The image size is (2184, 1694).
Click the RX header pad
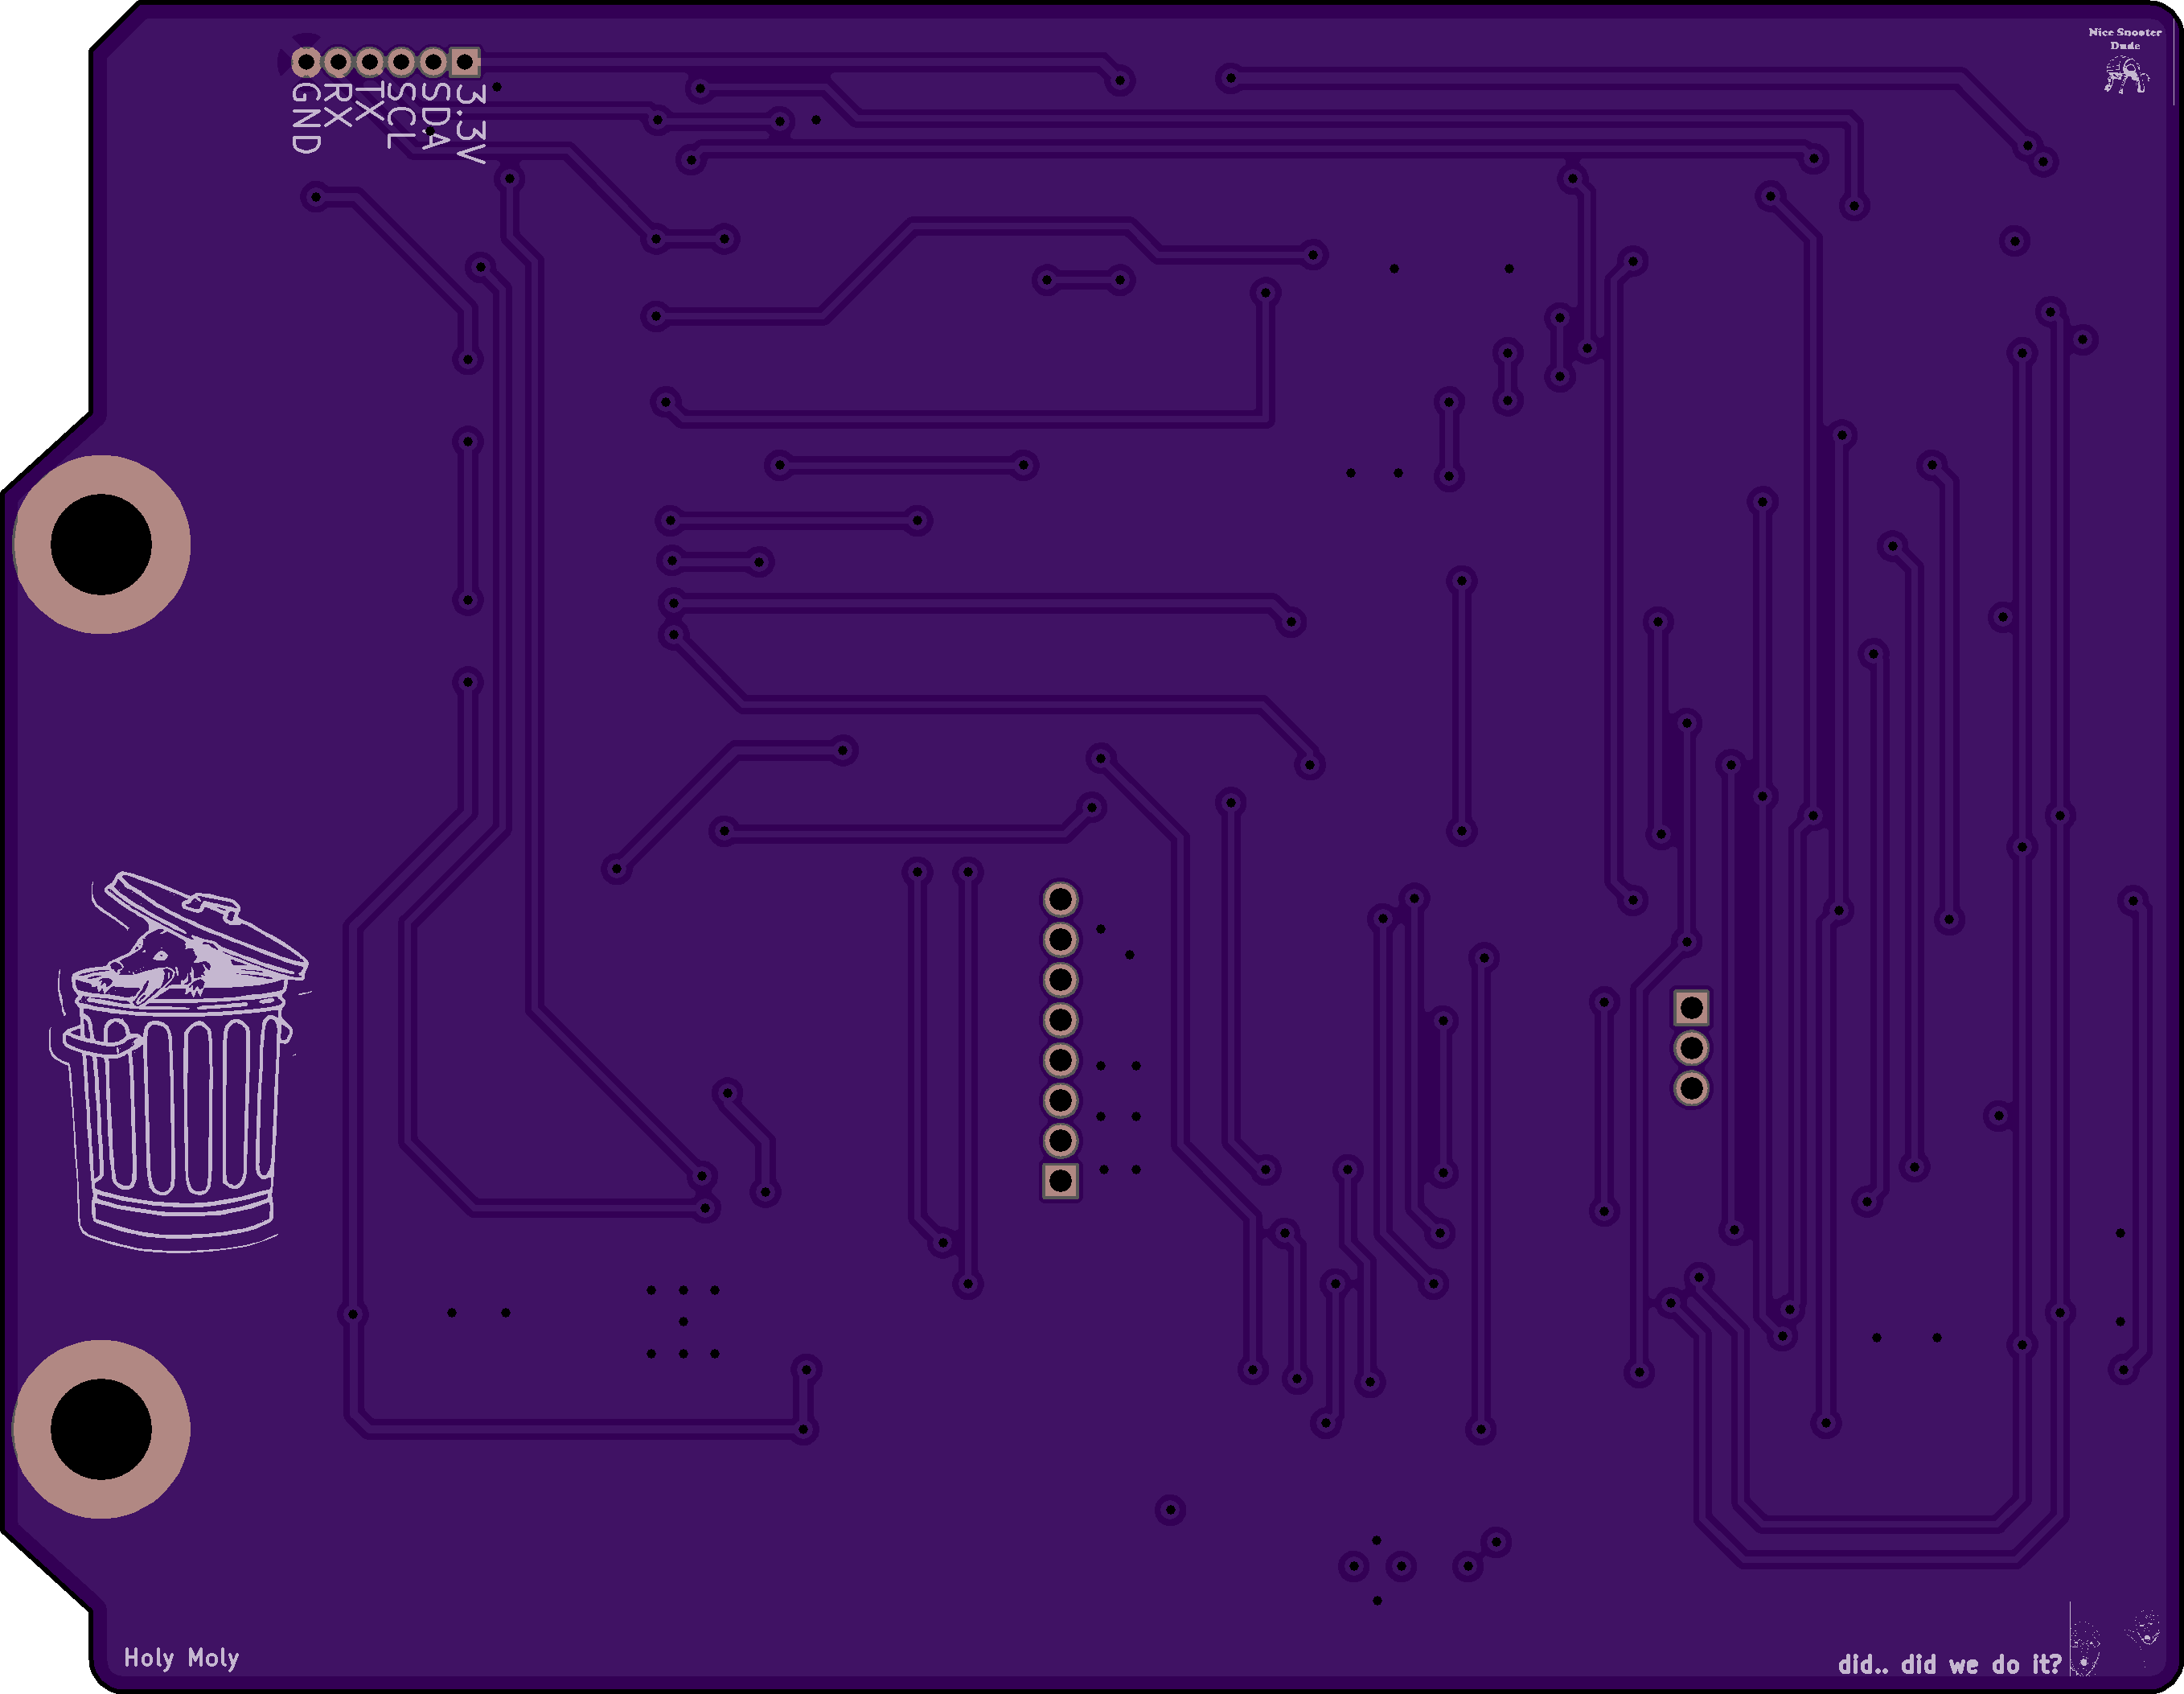click(x=338, y=62)
